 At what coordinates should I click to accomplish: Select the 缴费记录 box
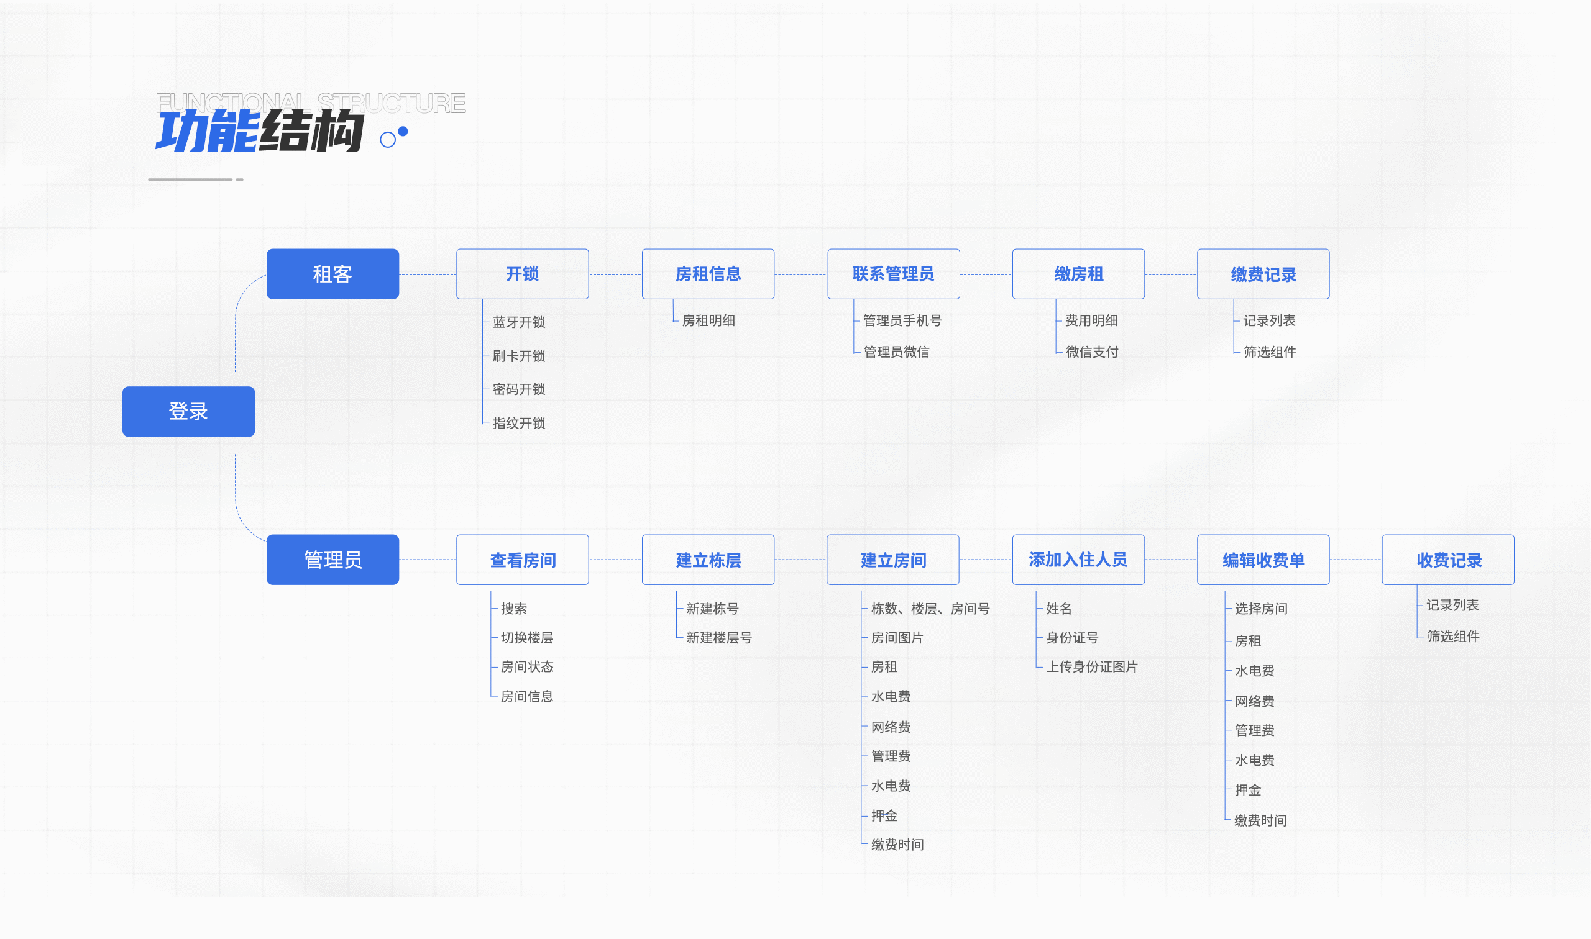click(1263, 274)
